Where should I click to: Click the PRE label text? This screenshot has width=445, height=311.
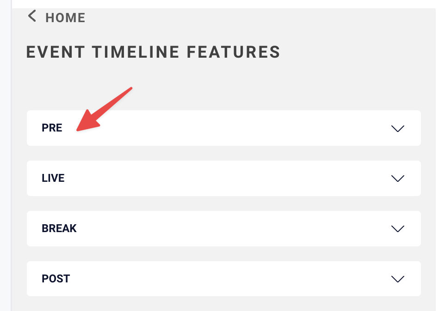tap(52, 128)
